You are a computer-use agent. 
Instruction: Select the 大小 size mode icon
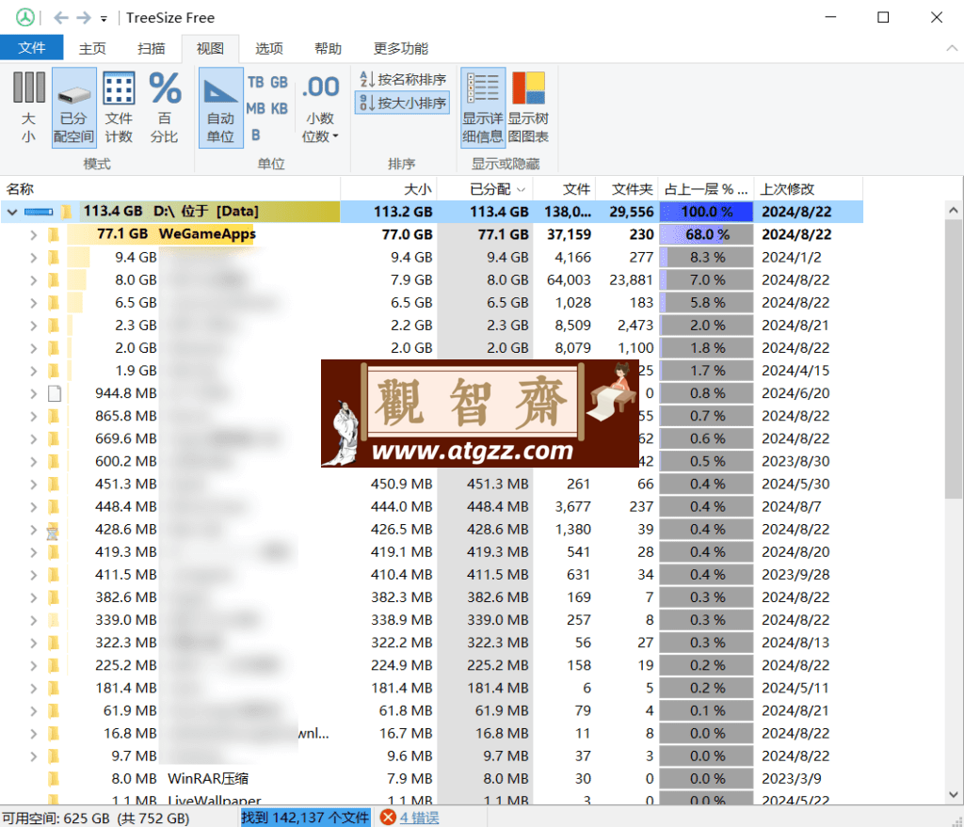click(28, 107)
